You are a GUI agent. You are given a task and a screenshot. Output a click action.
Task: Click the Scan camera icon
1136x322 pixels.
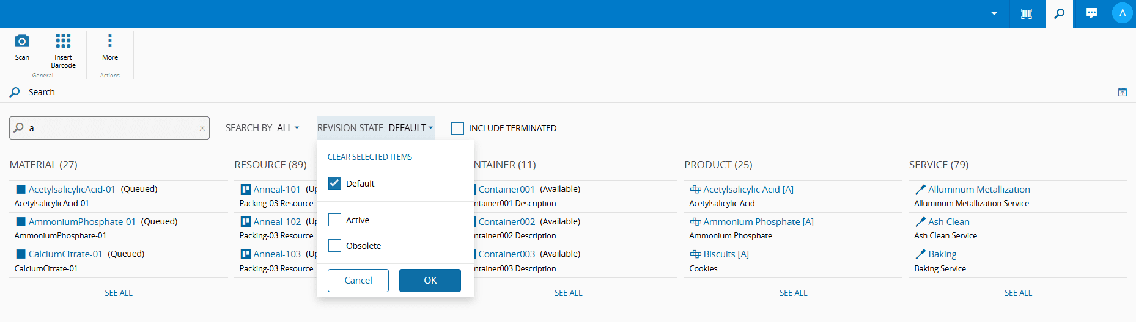(22, 41)
